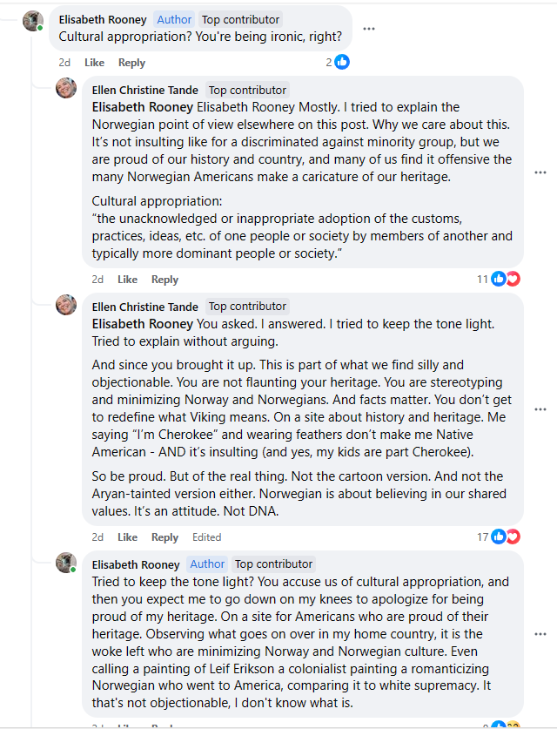Reply to the "Cultural appropriation?" comment

[131, 63]
